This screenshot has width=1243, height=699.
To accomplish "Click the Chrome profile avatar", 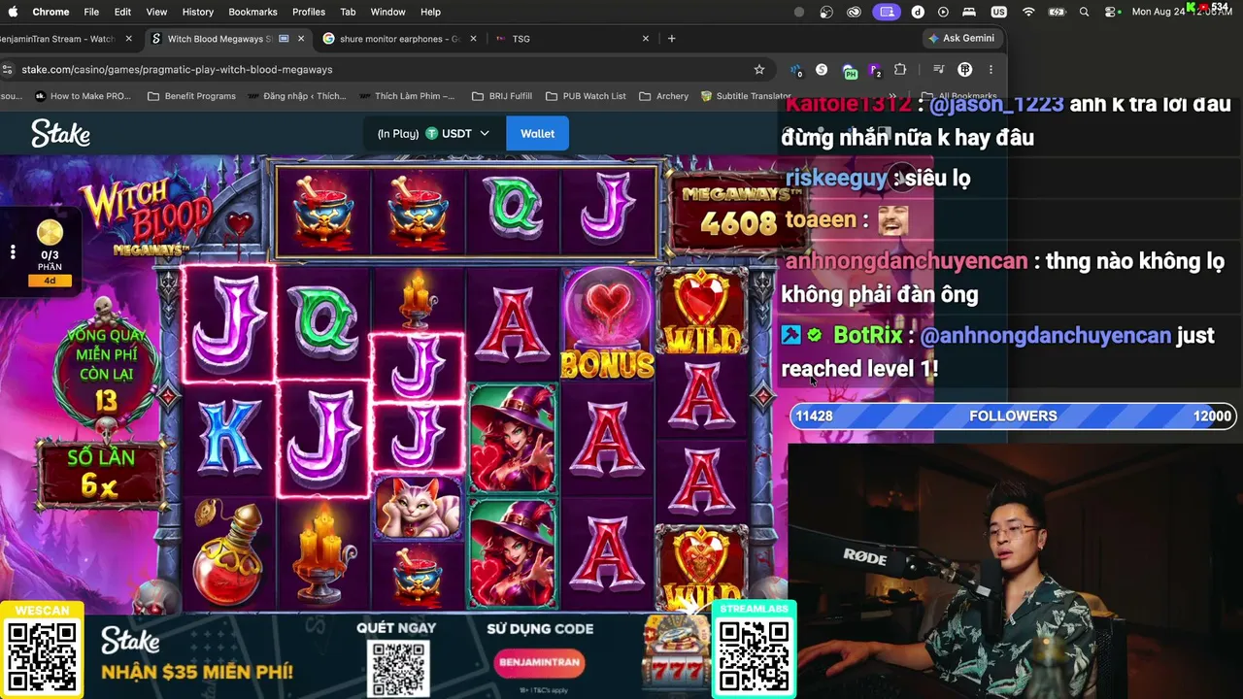I will click(x=964, y=70).
